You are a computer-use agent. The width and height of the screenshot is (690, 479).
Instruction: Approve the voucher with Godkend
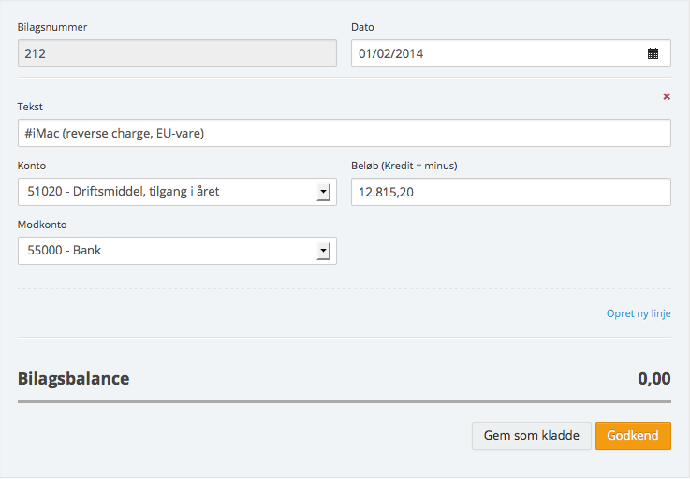(633, 436)
